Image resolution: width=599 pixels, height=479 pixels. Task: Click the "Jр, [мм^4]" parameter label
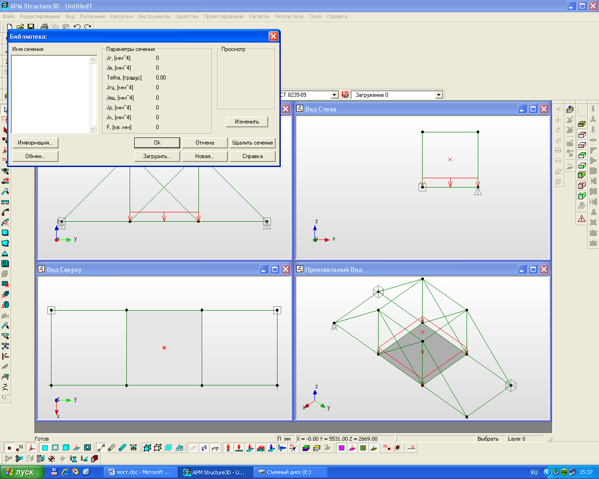click(x=119, y=108)
